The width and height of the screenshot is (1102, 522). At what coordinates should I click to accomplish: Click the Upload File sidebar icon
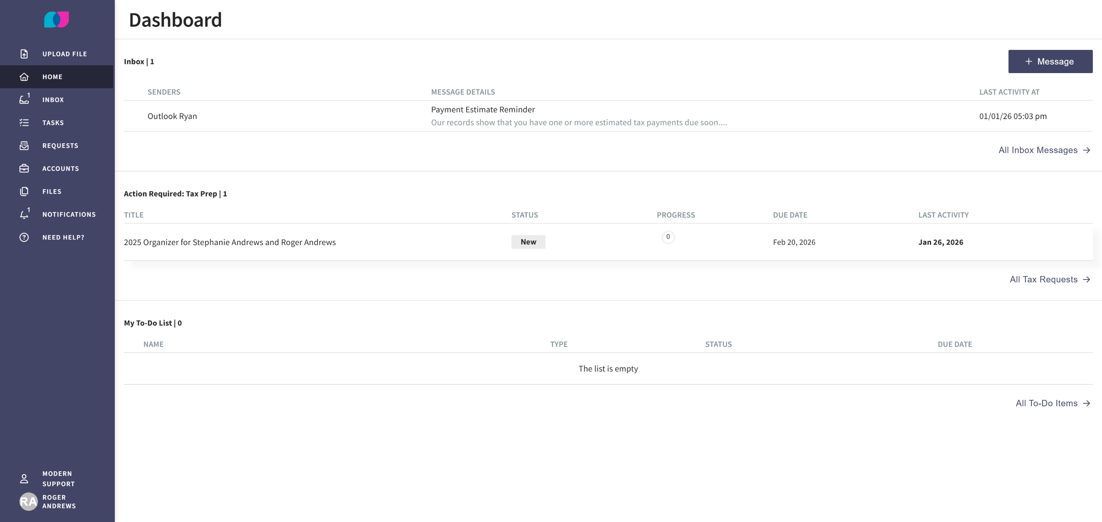coord(24,54)
